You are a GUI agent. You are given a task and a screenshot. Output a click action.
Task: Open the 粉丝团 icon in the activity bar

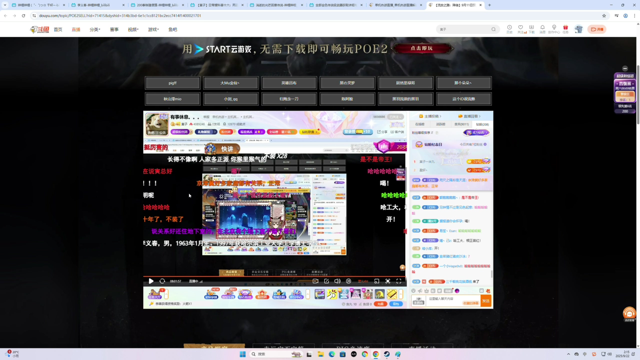pos(262,294)
